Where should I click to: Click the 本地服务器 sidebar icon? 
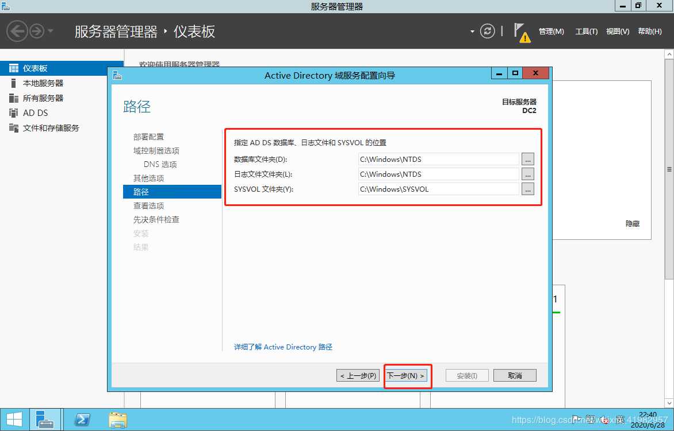(x=13, y=83)
